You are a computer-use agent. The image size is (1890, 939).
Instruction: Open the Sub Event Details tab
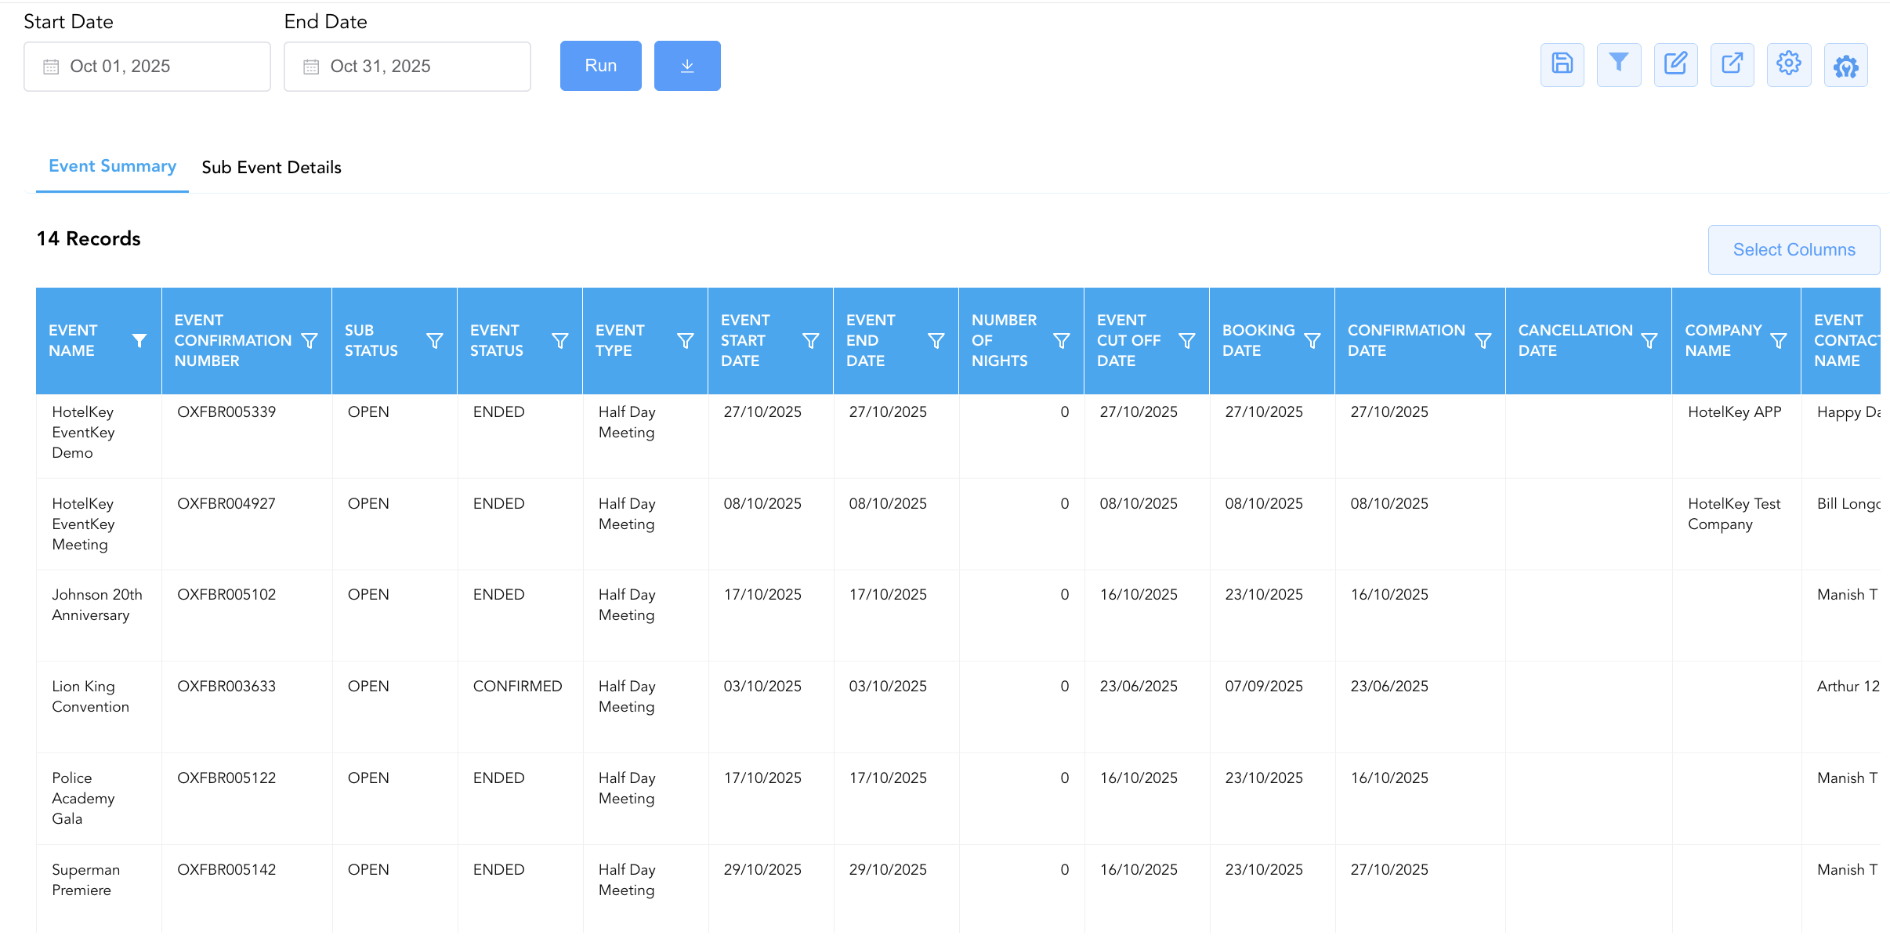(x=271, y=167)
